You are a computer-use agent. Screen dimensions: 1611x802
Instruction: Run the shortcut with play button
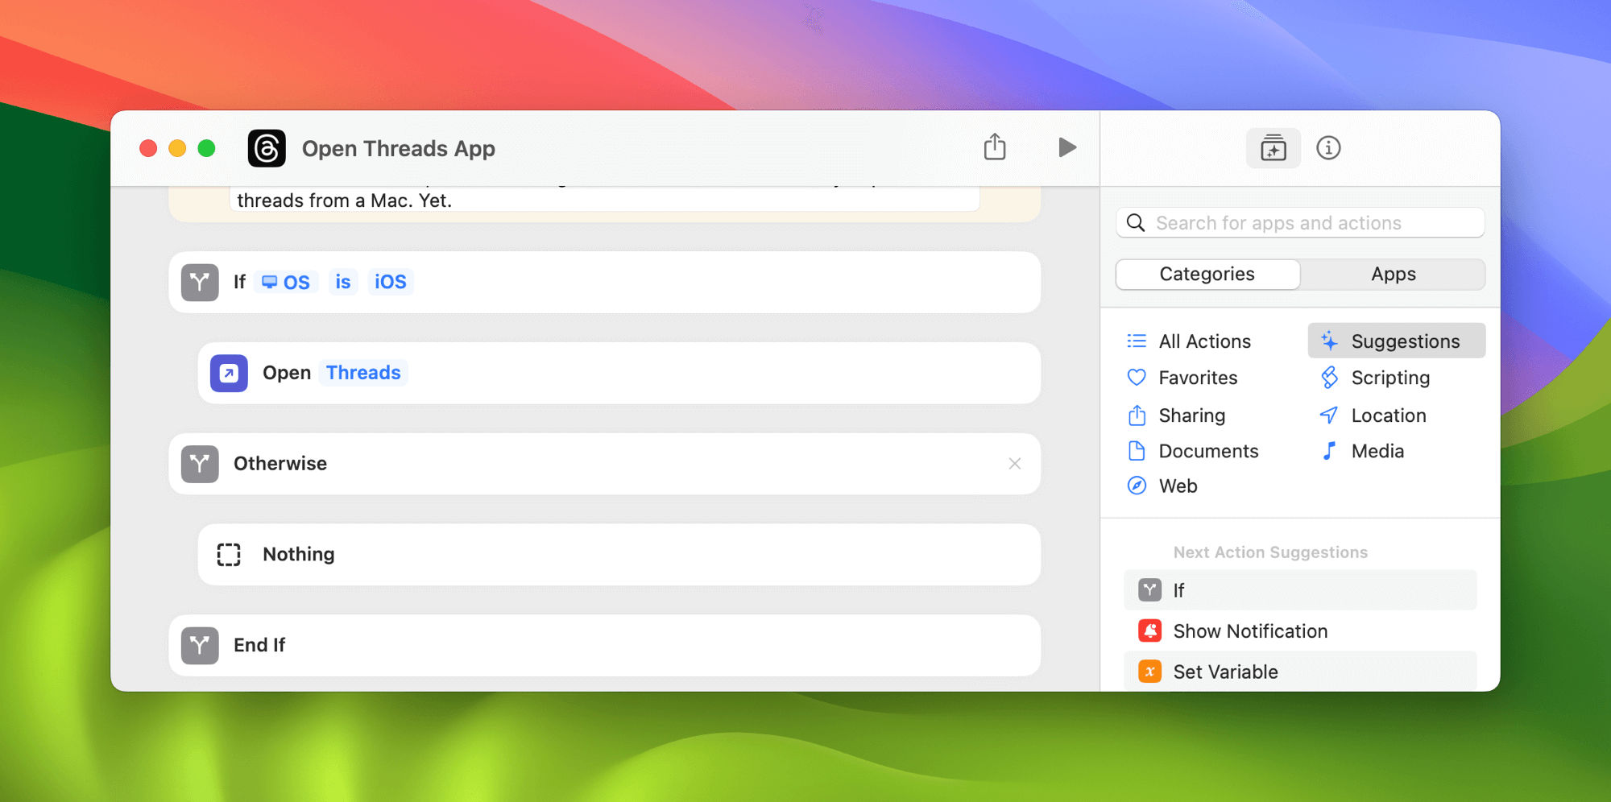point(1067,147)
